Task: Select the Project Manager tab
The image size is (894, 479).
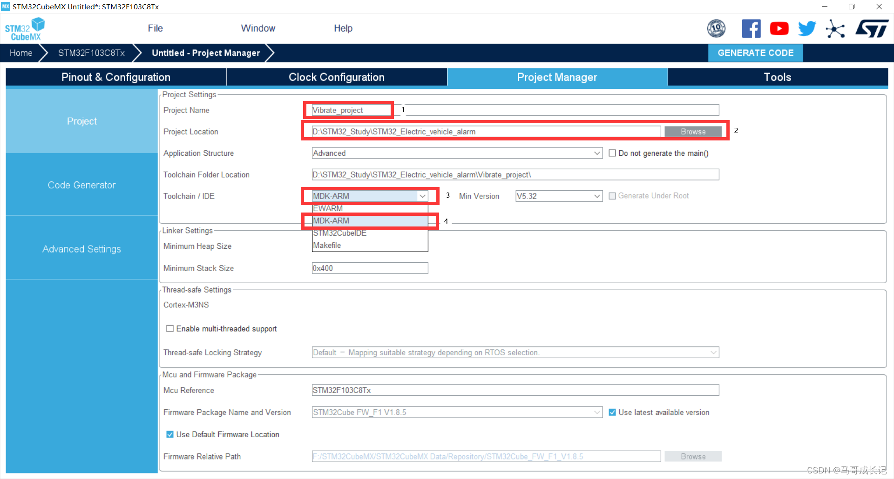Action: (x=557, y=77)
